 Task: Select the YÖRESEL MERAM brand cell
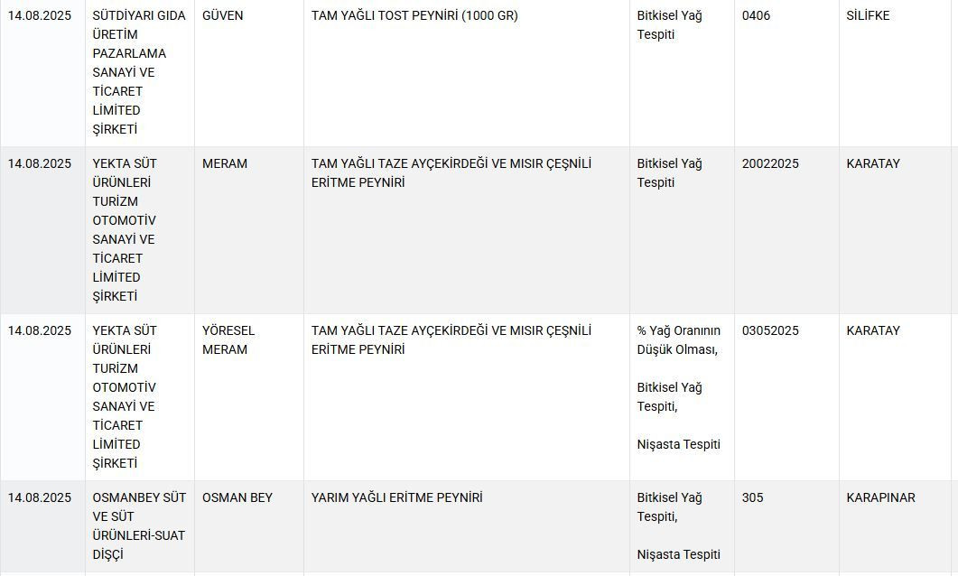[x=228, y=339]
